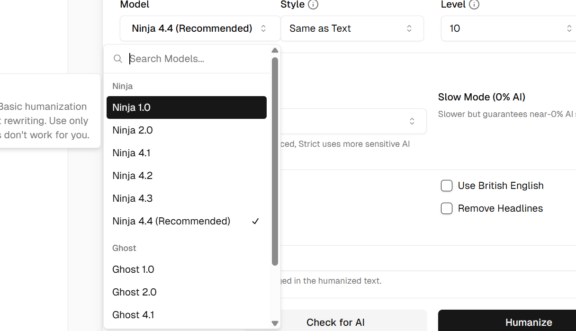Open the Style Same as Text dropdown
The image size is (576, 331).
point(352,28)
